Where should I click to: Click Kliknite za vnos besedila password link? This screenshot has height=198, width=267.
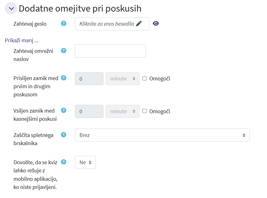click(107, 24)
